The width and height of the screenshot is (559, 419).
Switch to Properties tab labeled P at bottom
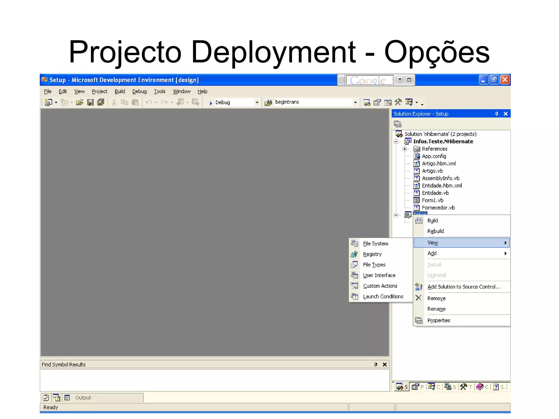[x=418, y=387]
